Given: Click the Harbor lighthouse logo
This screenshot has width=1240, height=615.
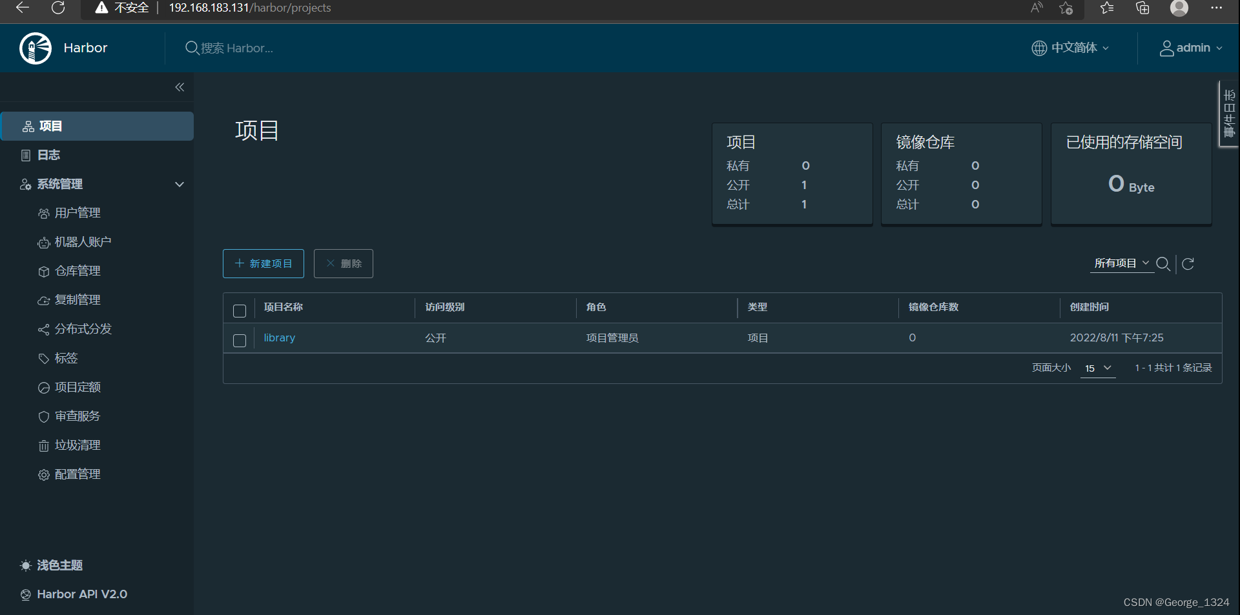Looking at the screenshot, I should click(36, 48).
